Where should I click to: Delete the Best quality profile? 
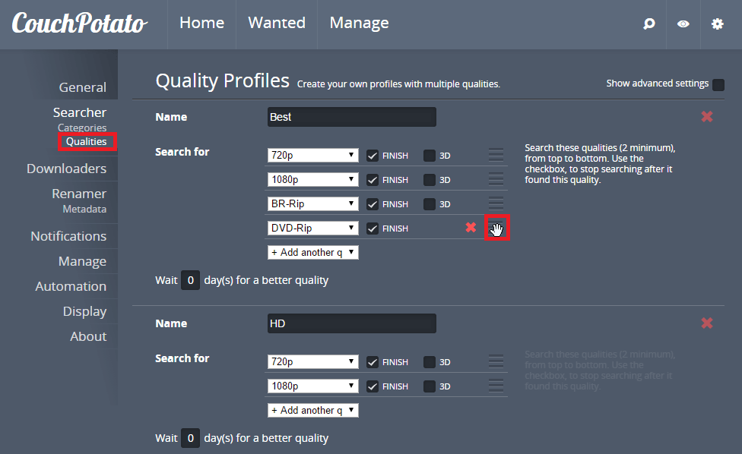coord(707,116)
